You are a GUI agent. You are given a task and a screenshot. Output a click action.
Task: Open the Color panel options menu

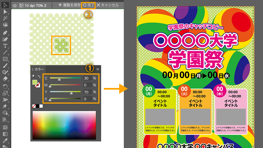(98, 69)
